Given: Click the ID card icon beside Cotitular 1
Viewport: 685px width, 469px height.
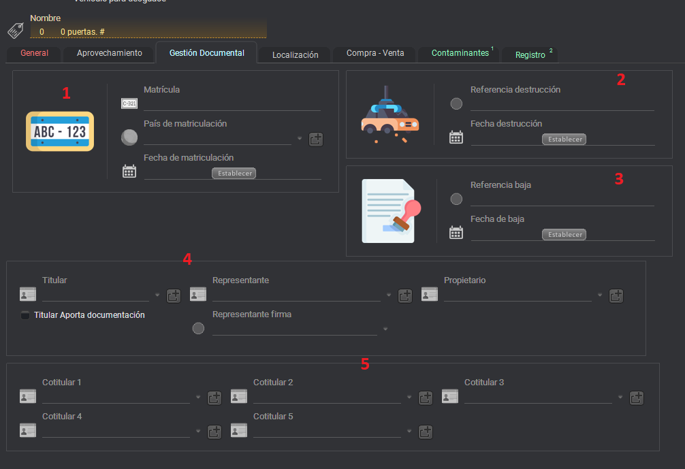Looking at the screenshot, I should [x=28, y=396].
